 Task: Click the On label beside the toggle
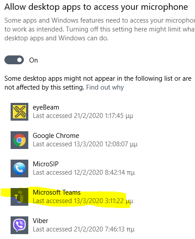34,60
